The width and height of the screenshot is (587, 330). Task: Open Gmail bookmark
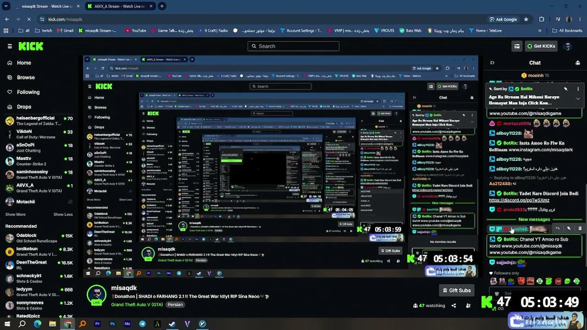coord(65,31)
